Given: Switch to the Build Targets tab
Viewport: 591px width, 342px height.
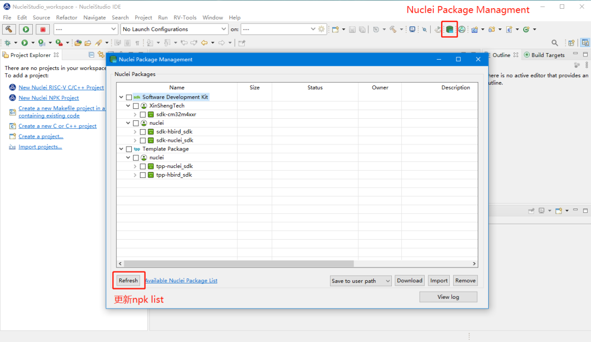Looking at the screenshot, I should tap(544, 55).
